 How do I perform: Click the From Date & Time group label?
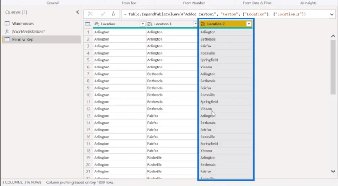click(257, 3)
